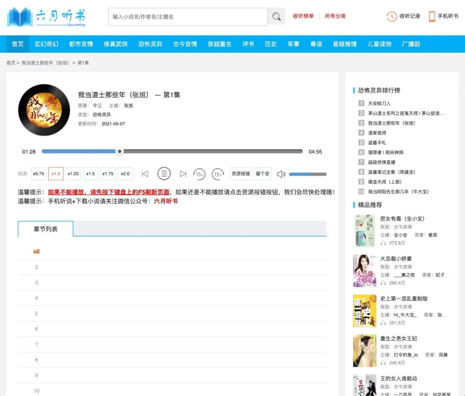The image size is (465, 396).
Task: Select chapter 8 in list
Action: (172, 359)
